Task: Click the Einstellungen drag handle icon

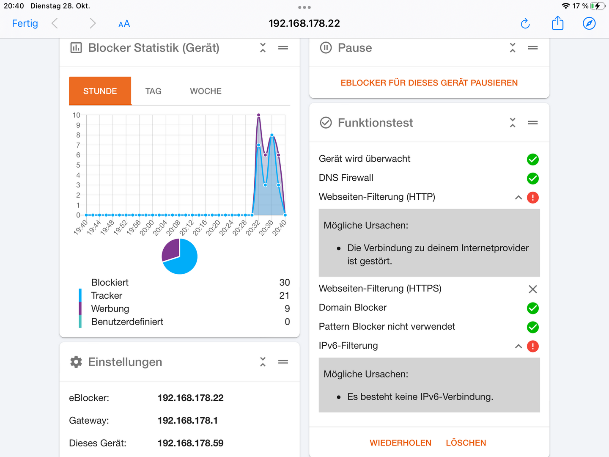Action: pos(283,362)
